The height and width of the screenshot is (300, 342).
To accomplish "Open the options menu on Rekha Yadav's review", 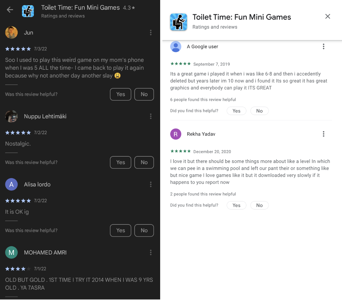I will (323, 134).
